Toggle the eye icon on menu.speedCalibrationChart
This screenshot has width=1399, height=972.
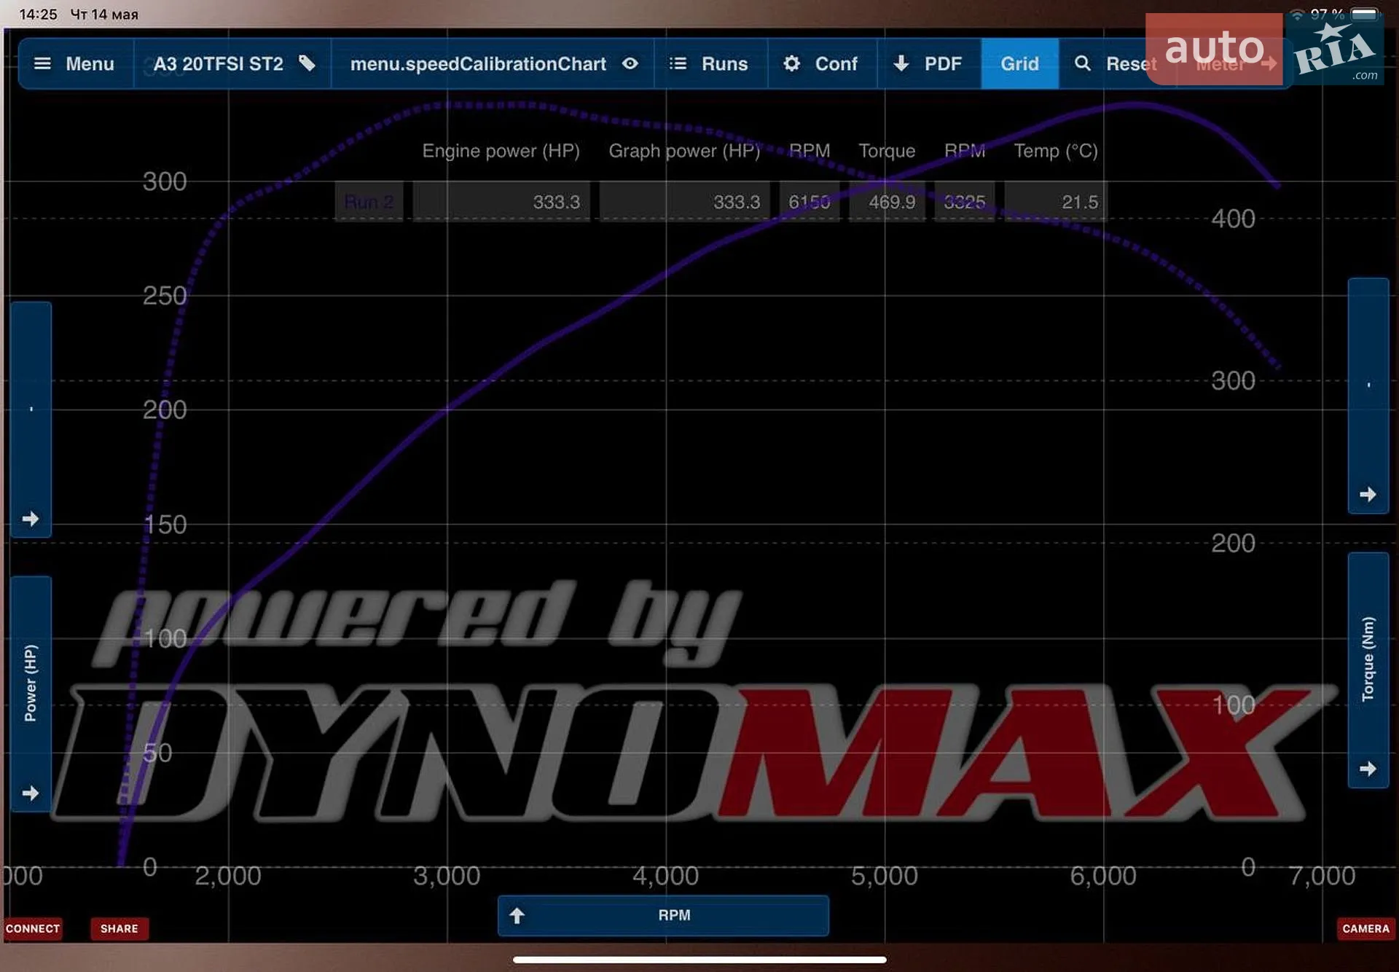pos(630,63)
